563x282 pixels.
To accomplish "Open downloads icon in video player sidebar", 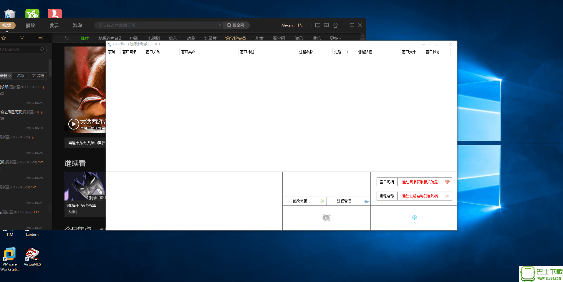I will (22, 38).
